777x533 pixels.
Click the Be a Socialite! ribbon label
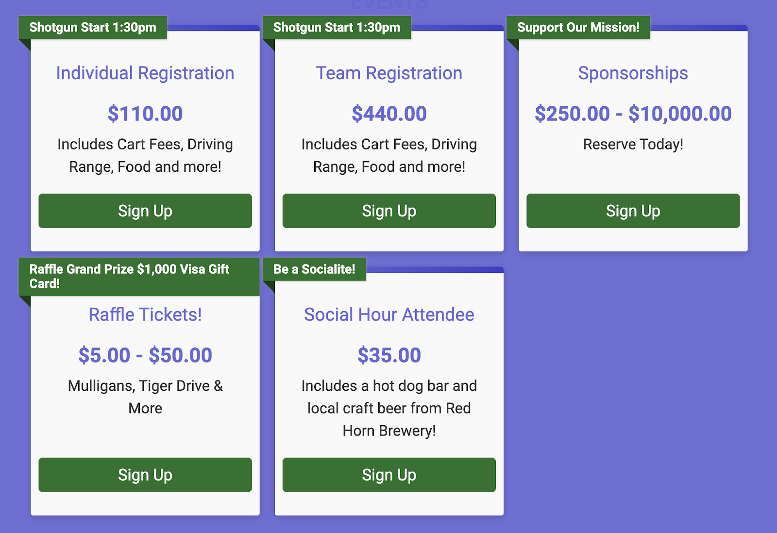[x=314, y=269]
